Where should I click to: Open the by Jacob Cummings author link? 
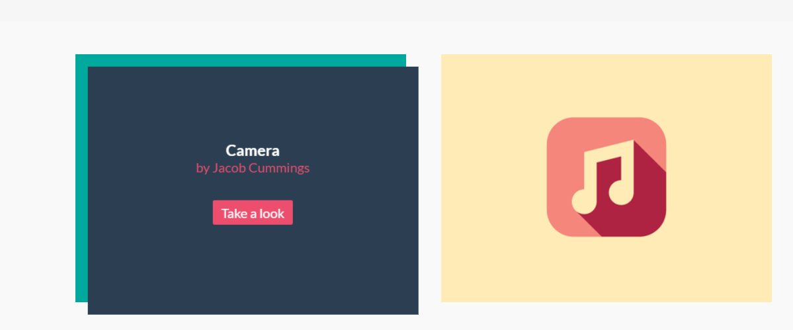point(253,168)
